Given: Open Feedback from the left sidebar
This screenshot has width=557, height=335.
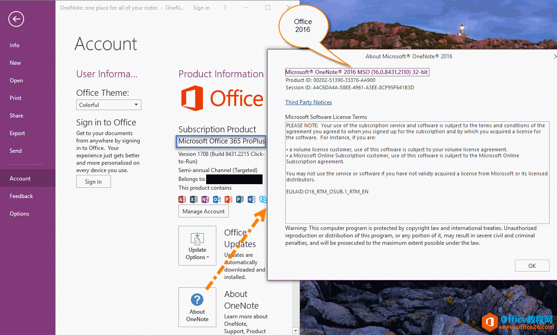Looking at the screenshot, I should [x=21, y=196].
